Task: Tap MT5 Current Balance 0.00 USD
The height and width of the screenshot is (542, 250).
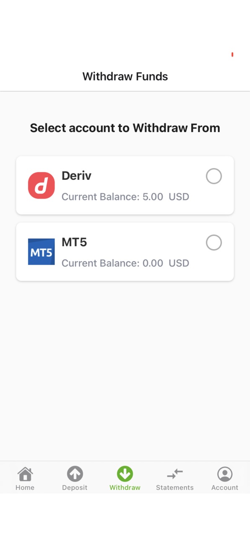Action: click(x=125, y=263)
